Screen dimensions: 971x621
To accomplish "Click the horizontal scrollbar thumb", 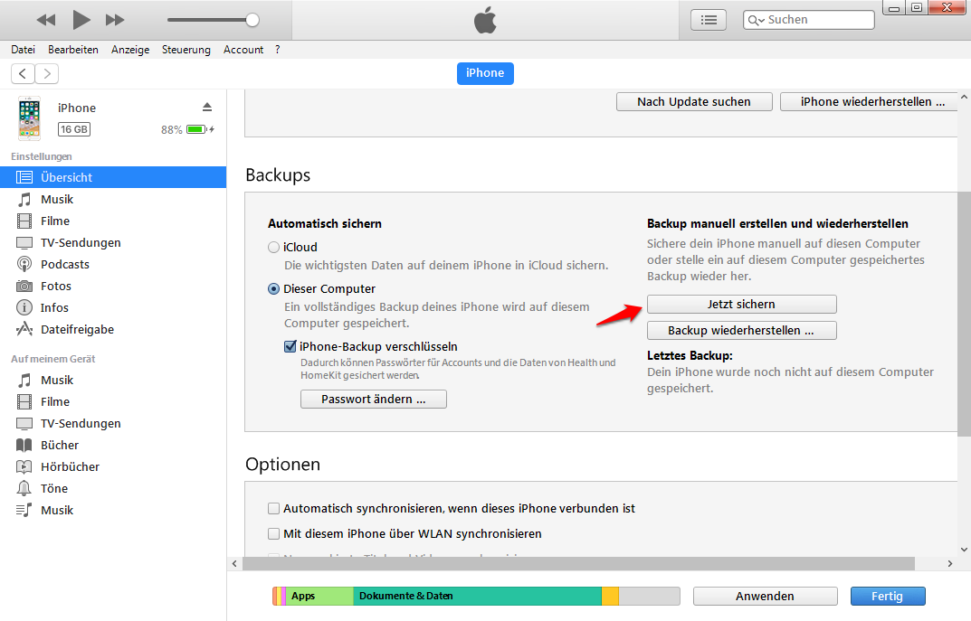I will 578,563.
